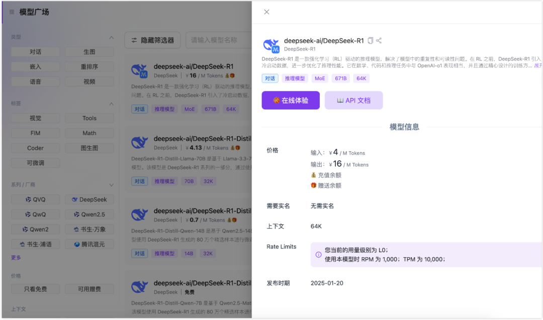This screenshot has width=543, height=320.
Task: Click the DeepSeek-R1-Distill 70B card logo
Action: (x=140, y=143)
